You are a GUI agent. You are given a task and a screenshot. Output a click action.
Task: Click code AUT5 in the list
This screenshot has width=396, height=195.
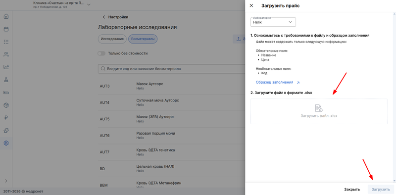pos(104,119)
